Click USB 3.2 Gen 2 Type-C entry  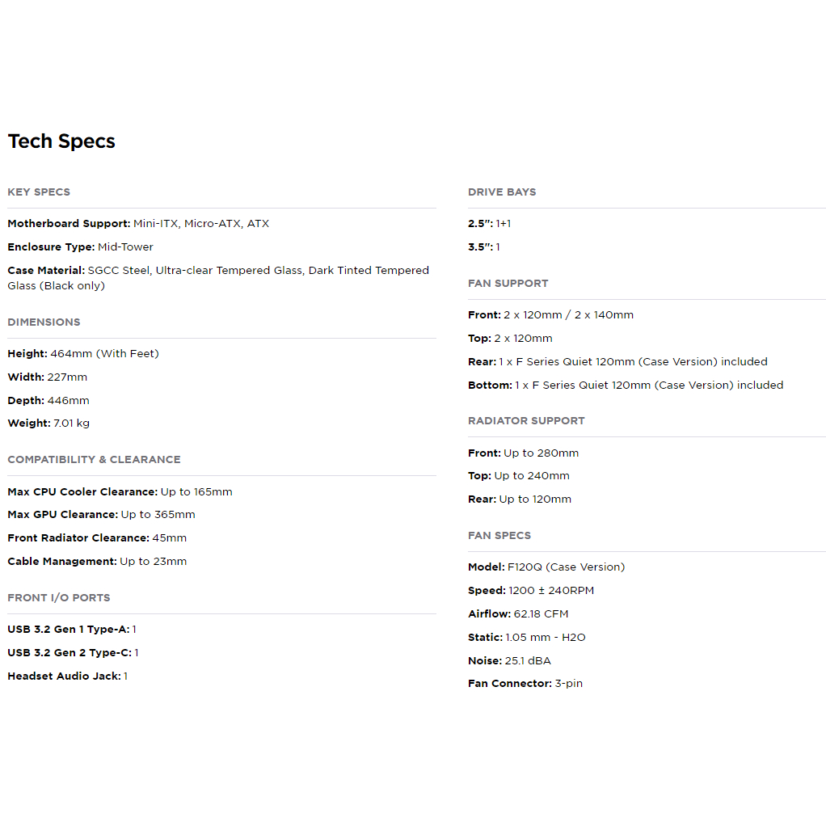pos(74,653)
